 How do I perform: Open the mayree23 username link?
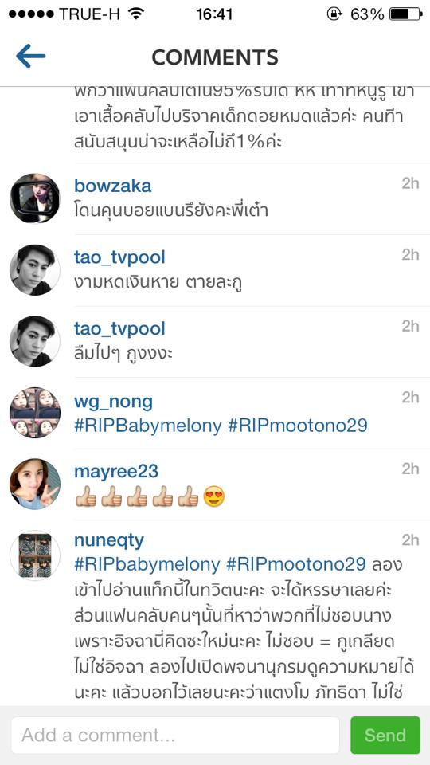[x=116, y=471]
